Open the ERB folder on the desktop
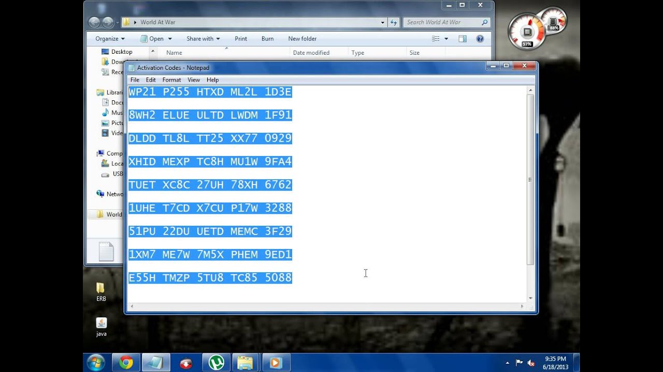The image size is (663, 372). [x=101, y=292]
